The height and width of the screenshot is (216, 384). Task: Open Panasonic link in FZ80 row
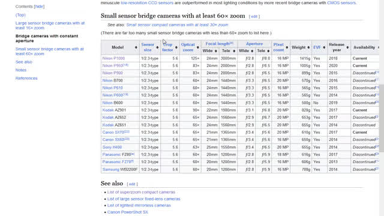click(112, 155)
